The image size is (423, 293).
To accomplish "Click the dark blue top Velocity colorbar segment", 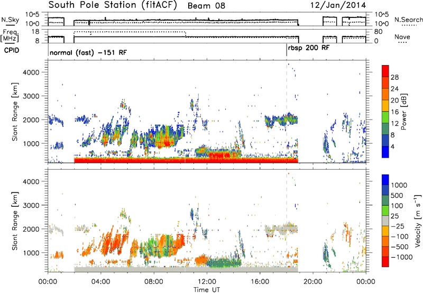I will point(385,180).
